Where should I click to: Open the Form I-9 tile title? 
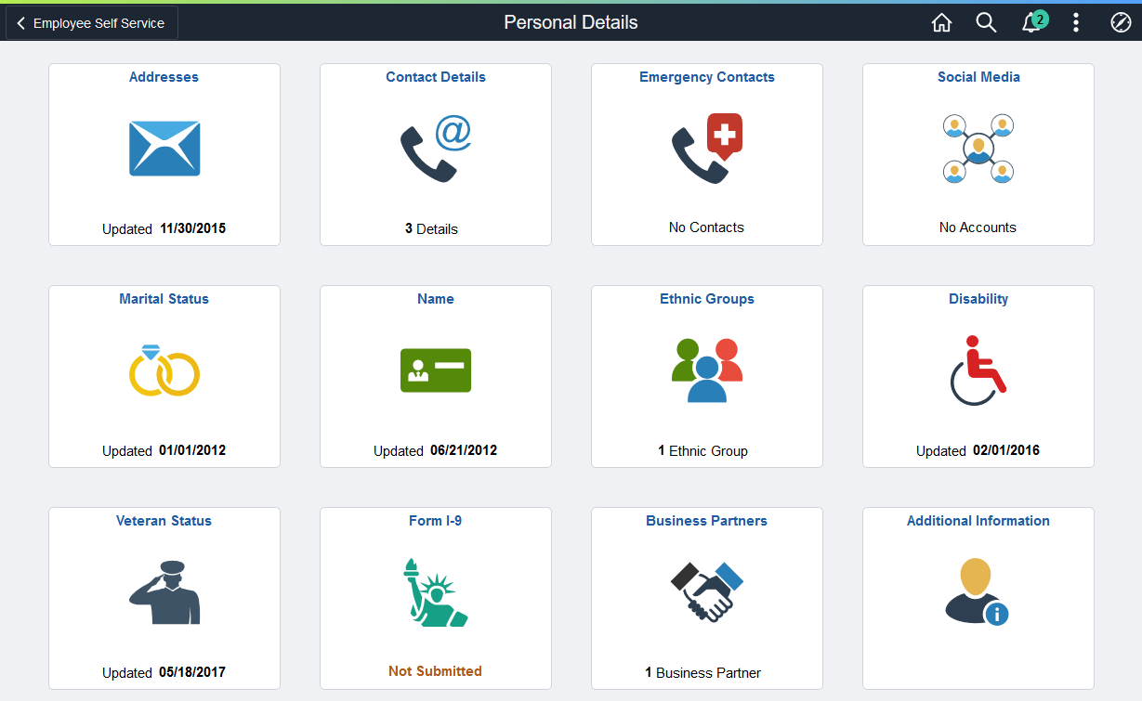[x=436, y=521]
